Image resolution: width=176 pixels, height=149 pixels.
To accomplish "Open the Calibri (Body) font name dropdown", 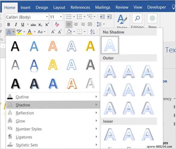I will 47,17.
